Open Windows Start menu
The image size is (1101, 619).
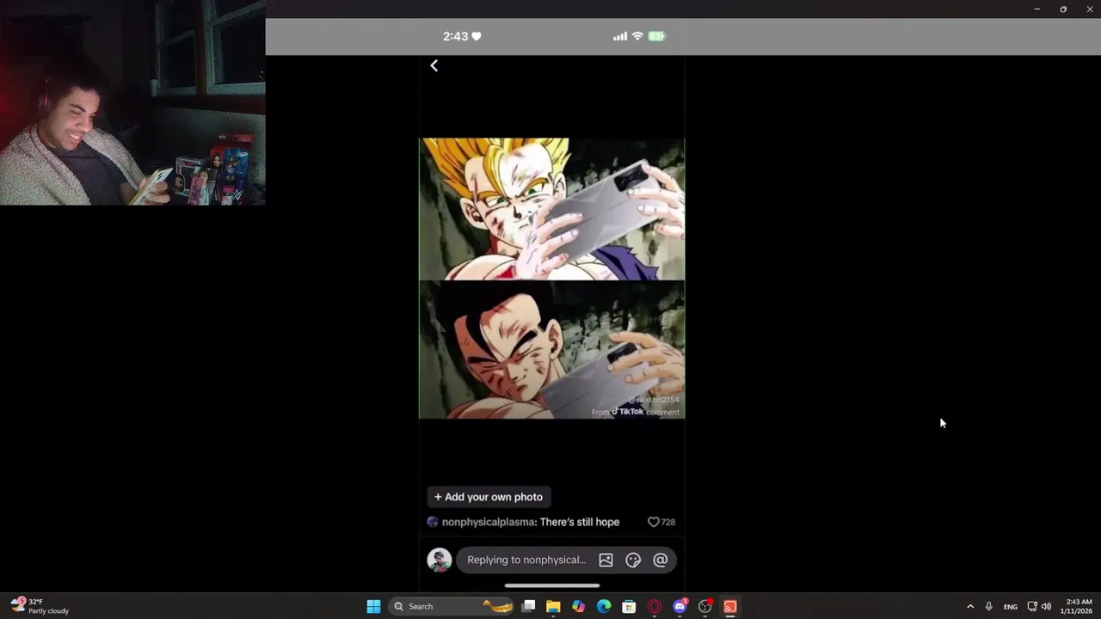[x=373, y=606]
